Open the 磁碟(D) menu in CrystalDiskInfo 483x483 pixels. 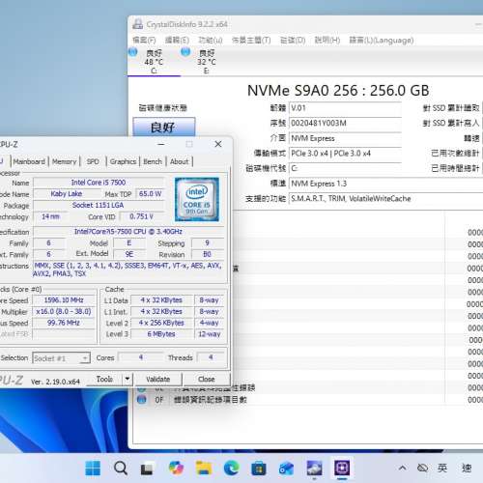tap(293, 41)
